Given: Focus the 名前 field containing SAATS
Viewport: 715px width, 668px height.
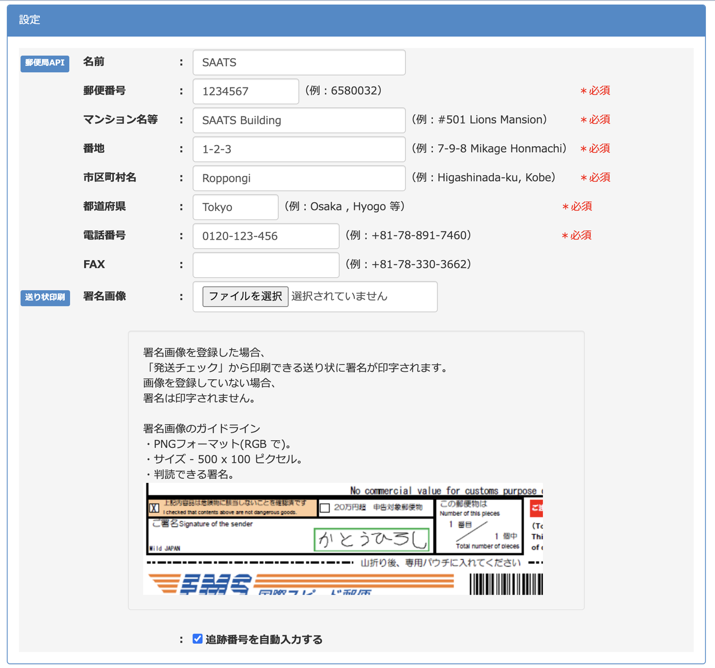Looking at the screenshot, I should 299,63.
